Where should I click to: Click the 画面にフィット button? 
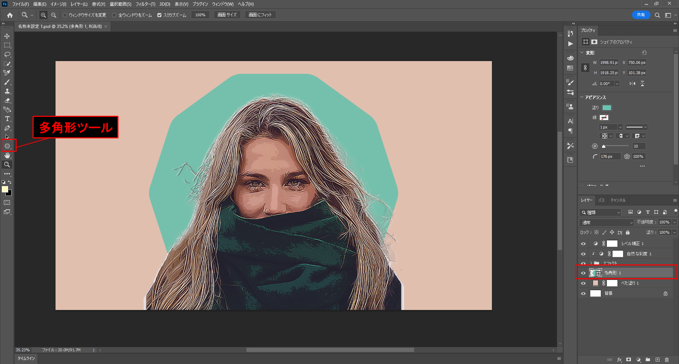point(260,15)
